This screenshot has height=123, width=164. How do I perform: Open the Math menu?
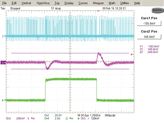click(x=112, y=3)
